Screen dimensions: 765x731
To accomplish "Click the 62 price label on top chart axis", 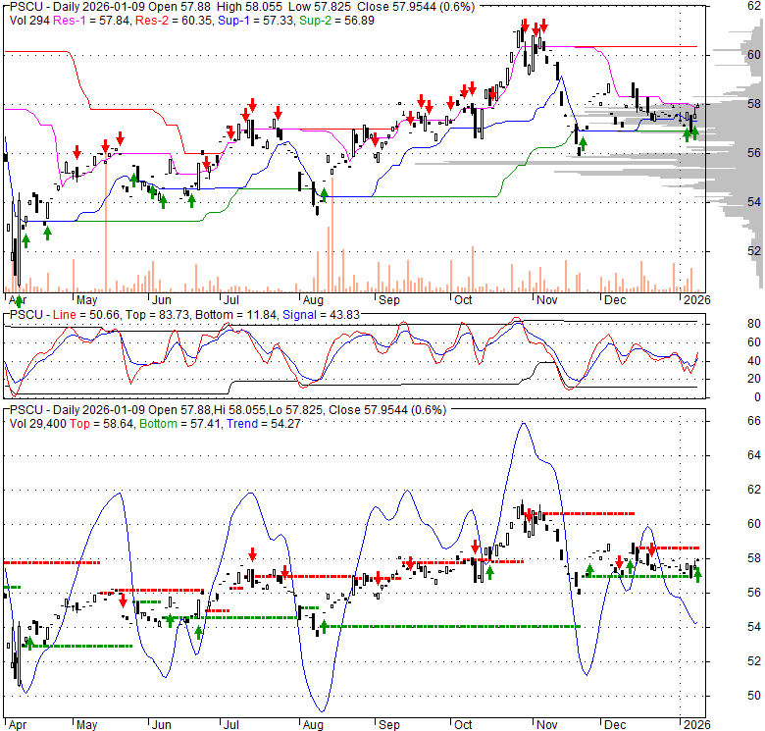I will pos(754,5).
